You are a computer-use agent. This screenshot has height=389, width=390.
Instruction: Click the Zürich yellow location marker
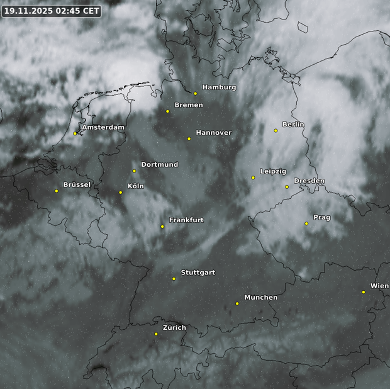[156, 334]
